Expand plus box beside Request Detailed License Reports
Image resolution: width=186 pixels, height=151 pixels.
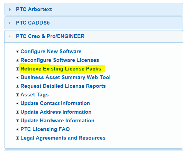click(x=17, y=86)
